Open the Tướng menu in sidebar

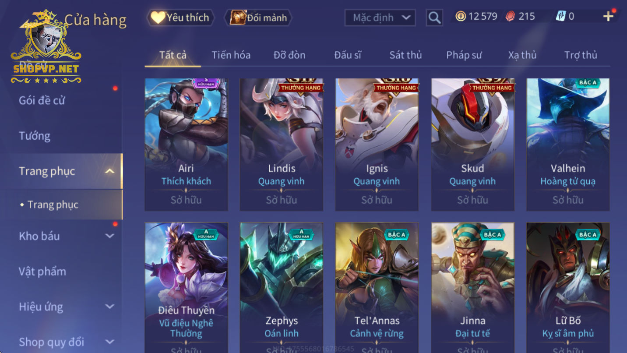point(35,136)
